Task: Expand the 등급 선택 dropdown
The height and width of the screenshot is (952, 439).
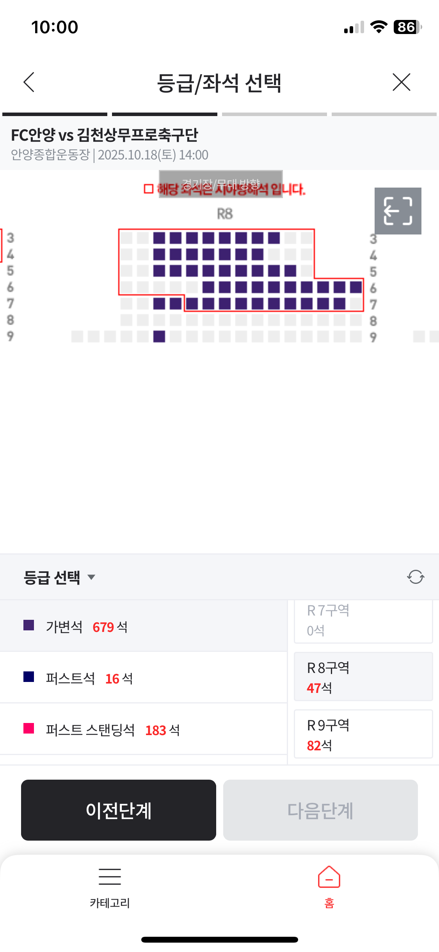Action: coord(59,577)
